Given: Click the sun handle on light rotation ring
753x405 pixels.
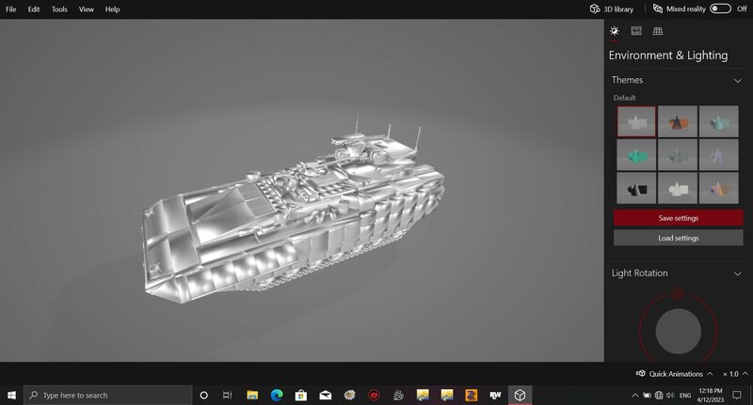Looking at the screenshot, I should [678, 294].
